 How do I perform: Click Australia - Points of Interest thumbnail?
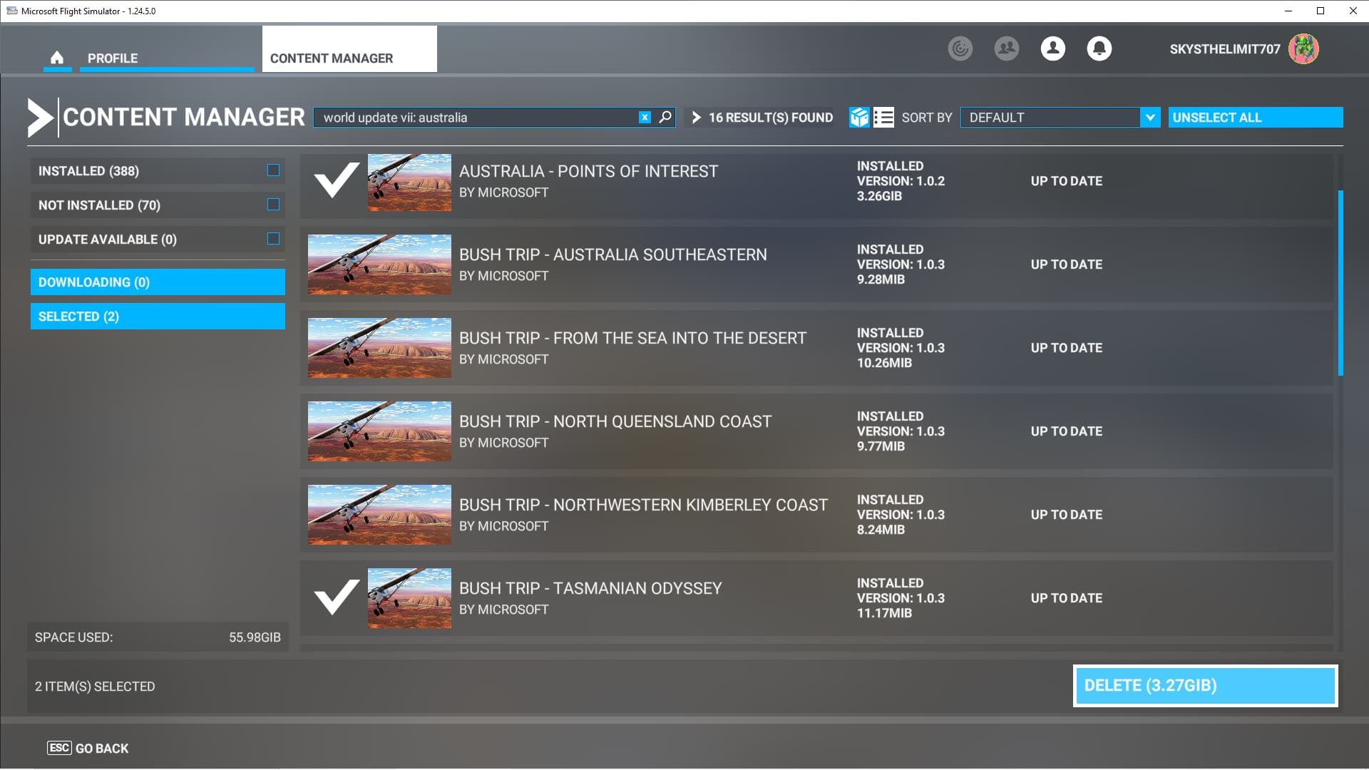(409, 183)
